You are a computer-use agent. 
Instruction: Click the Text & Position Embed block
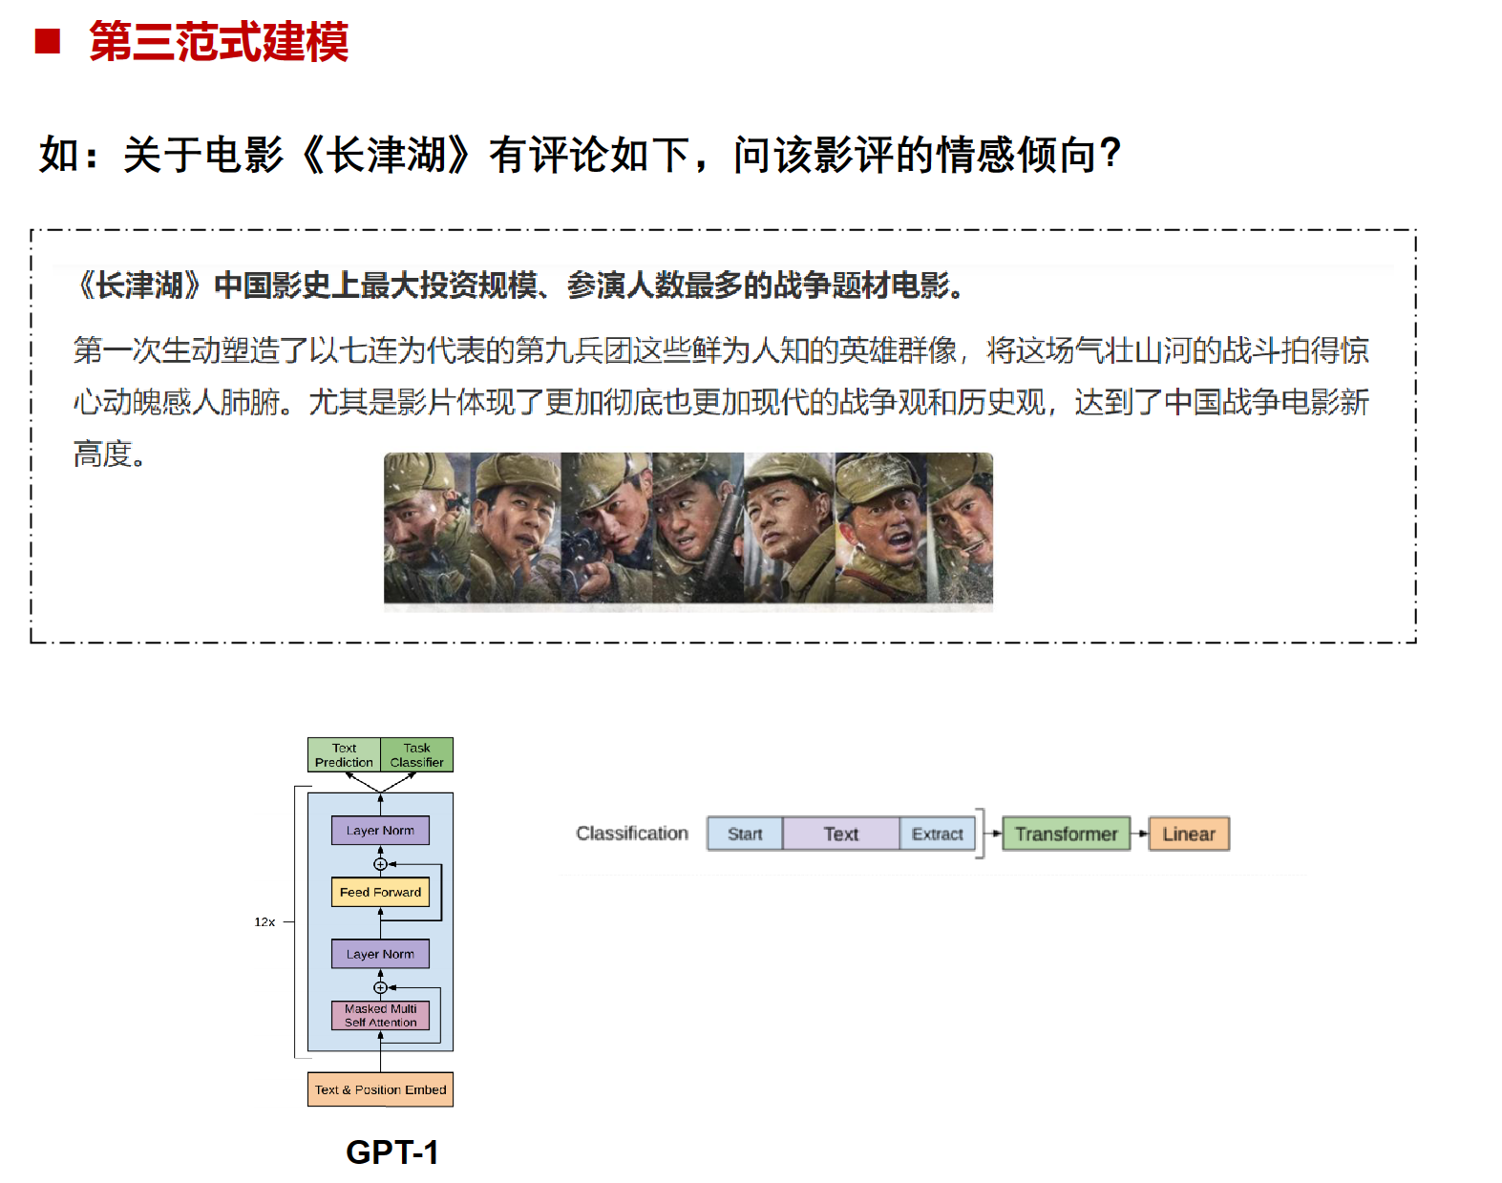(380, 1089)
